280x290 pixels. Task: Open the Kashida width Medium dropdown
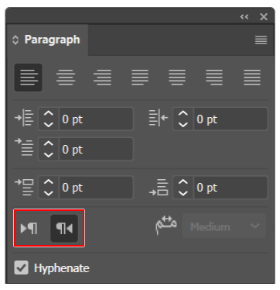tap(224, 226)
